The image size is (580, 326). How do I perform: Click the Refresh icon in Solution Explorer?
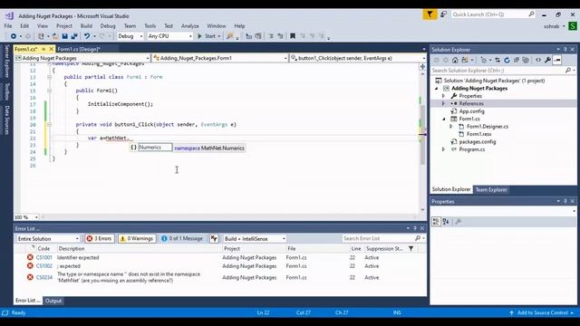[x=507, y=60]
